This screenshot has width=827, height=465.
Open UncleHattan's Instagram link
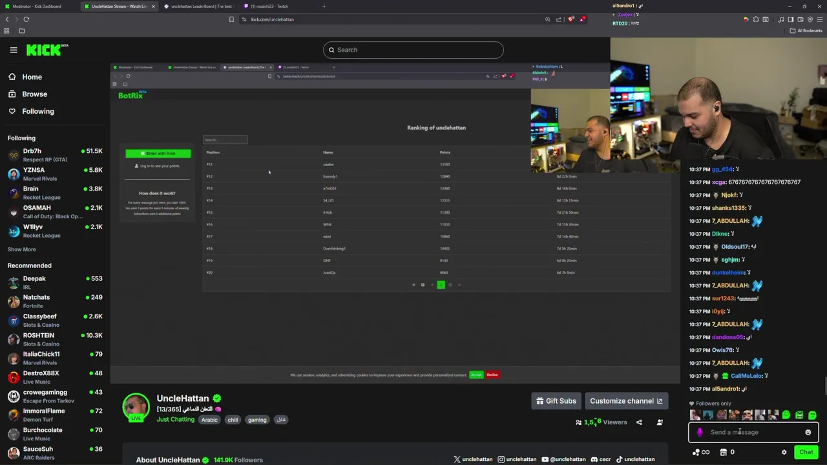coord(517,459)
